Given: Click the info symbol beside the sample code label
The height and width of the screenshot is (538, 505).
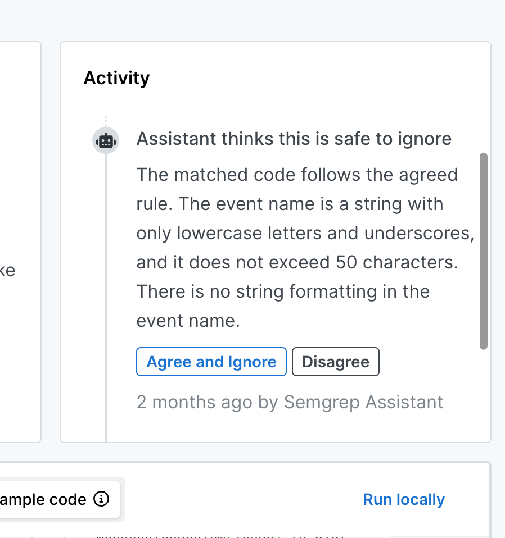Looking at the screenshot, I should (x=102, y=499).
